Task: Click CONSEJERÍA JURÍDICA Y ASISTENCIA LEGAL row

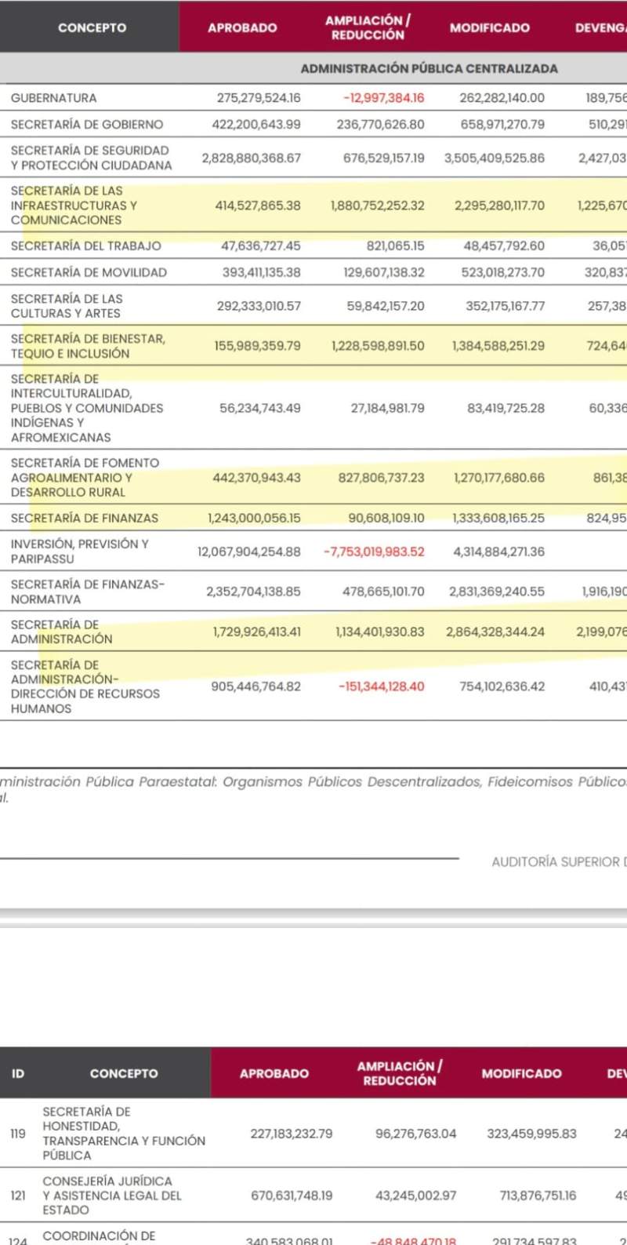Action: [x=112, y=1195]
